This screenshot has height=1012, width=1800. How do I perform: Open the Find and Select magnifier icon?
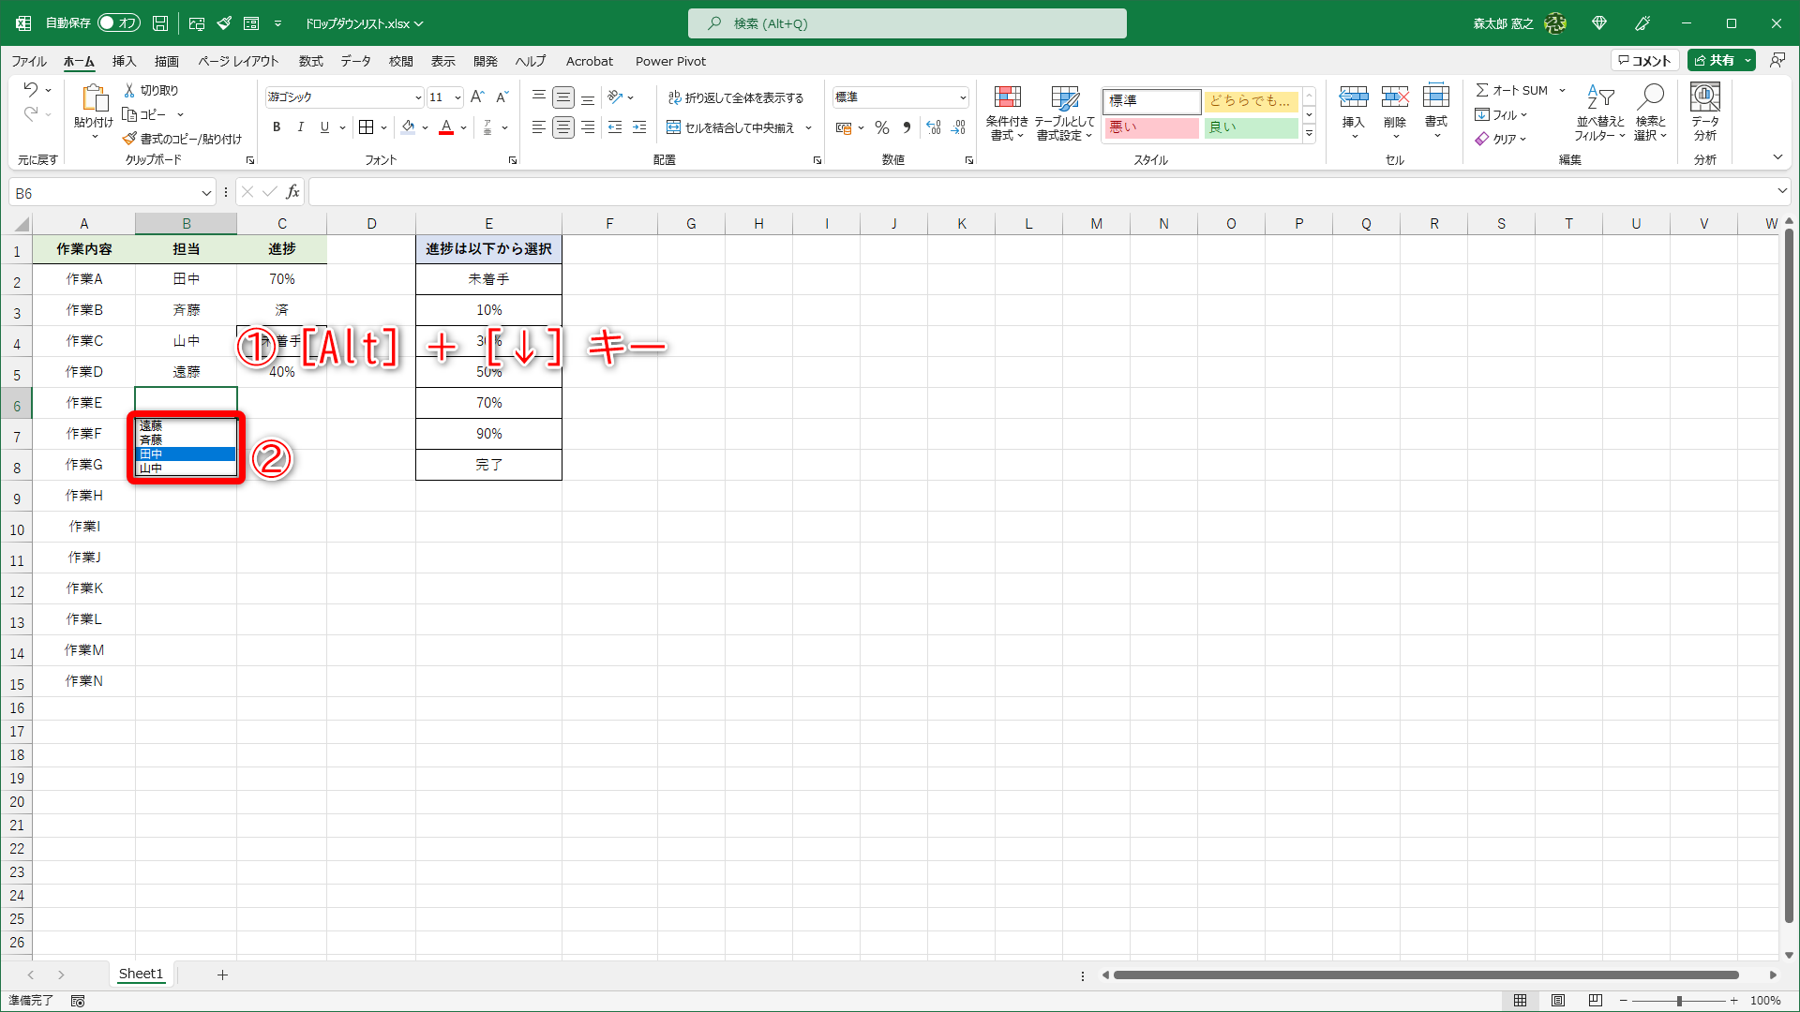(x=1650, y=97)
